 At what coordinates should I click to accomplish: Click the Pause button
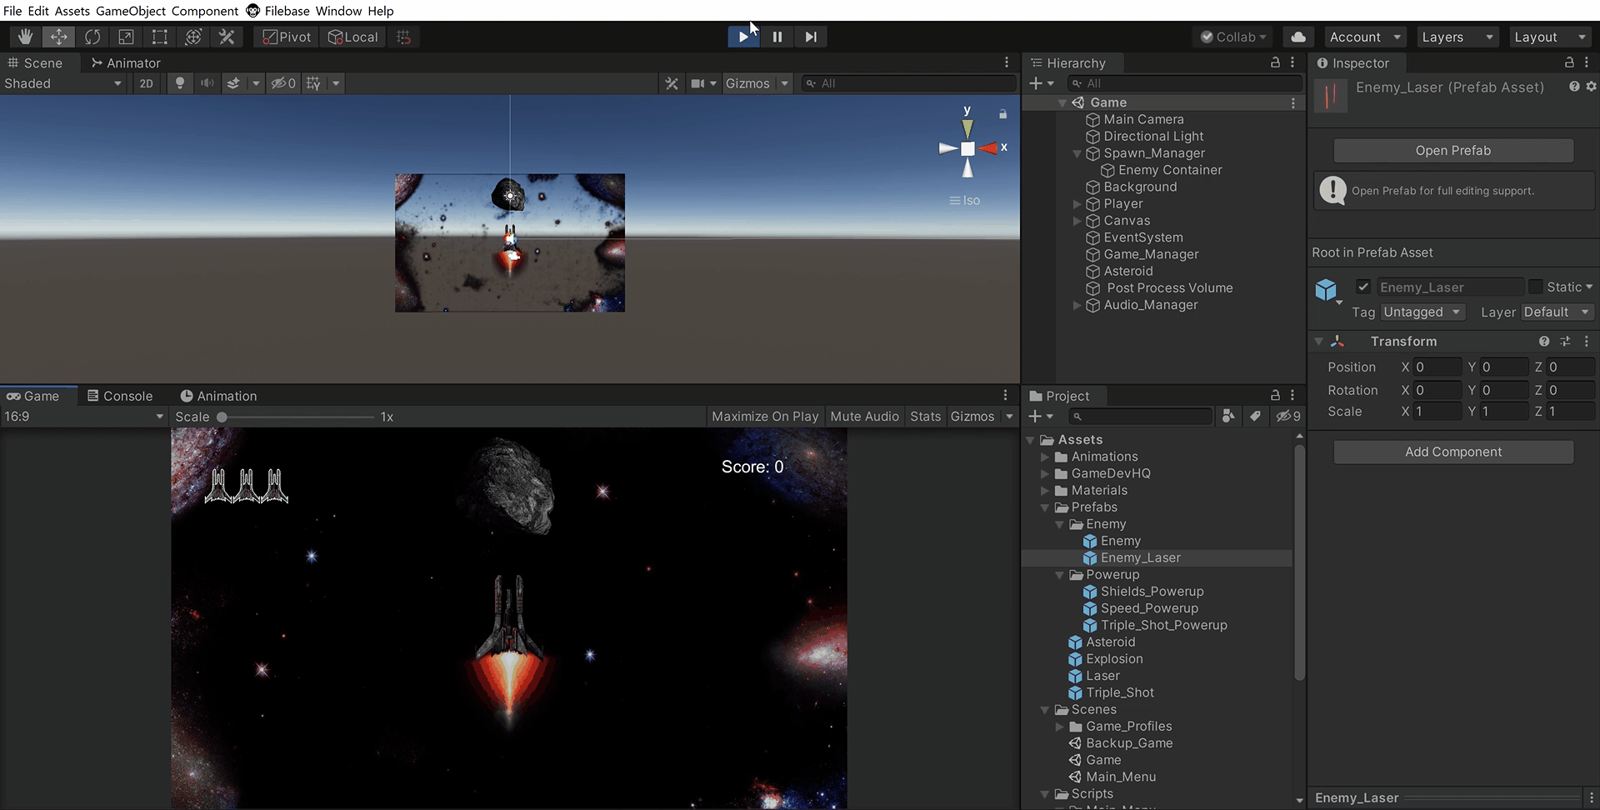click(777, 37)
